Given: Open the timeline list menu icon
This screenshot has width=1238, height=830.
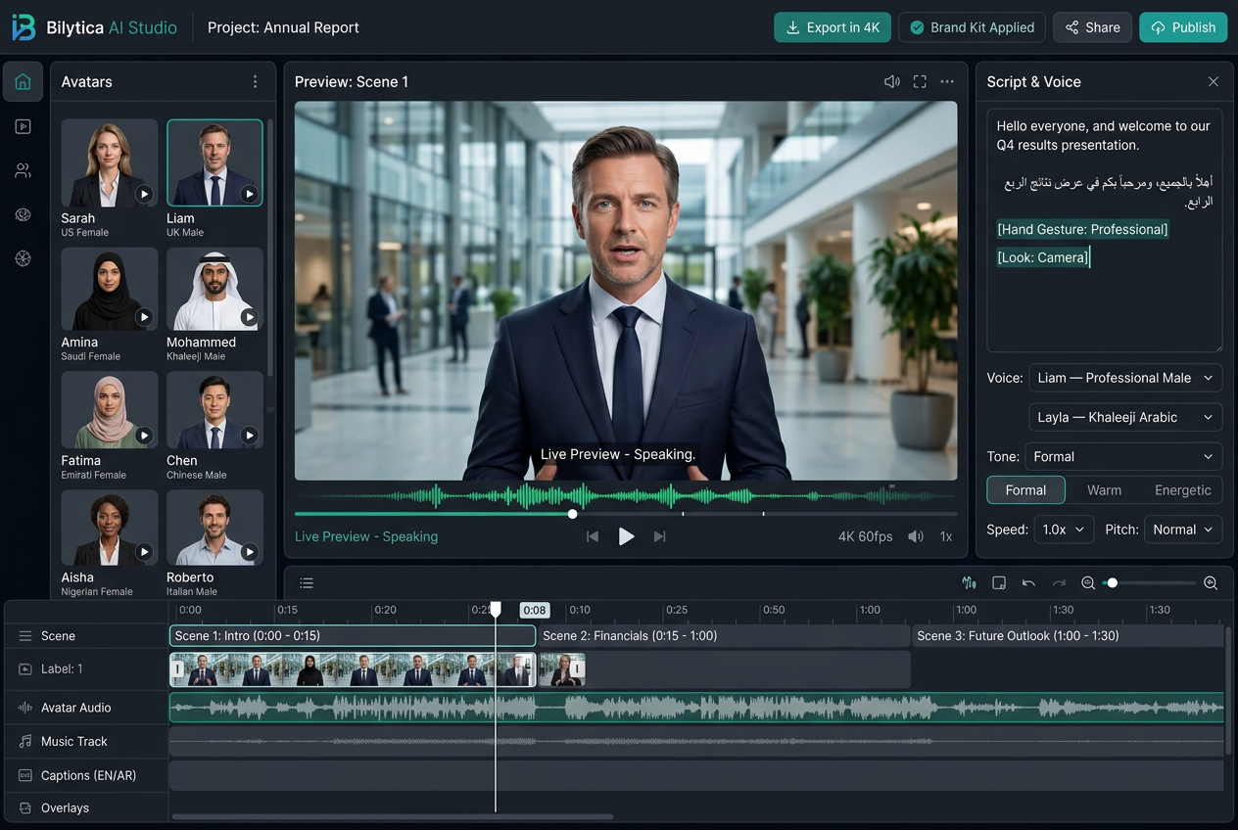Looking at the screenshot, I should tap(307, 583).
